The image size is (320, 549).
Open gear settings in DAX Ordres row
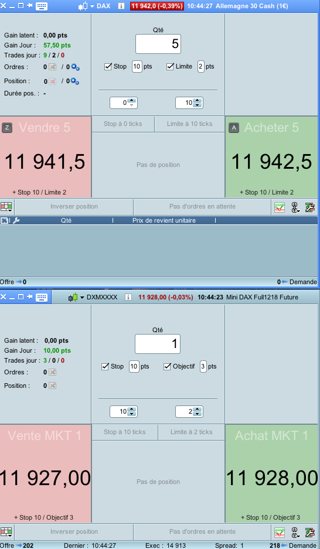click(75, 67)
